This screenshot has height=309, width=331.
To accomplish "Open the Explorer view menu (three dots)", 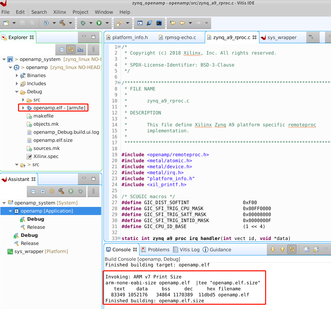I will [x=93, y=49].
